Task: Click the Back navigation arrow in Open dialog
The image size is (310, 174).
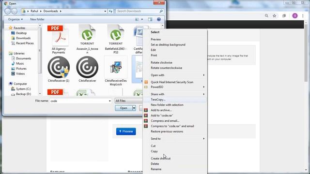Action: pyautogui.click(x=8, y=11)
